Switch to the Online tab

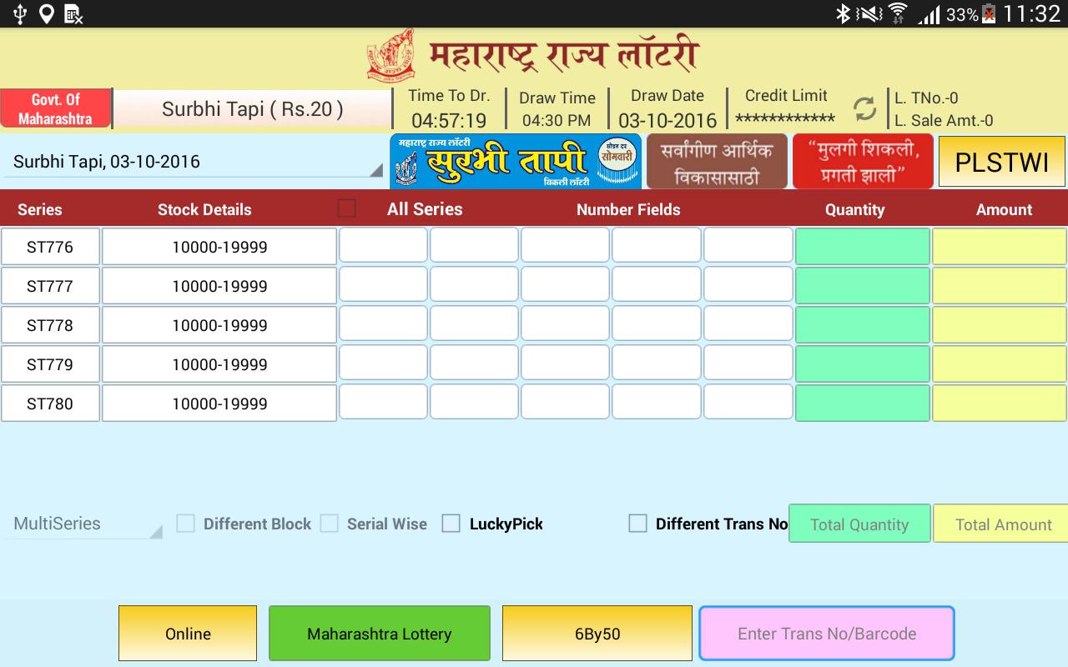click(x=188, y=634)
